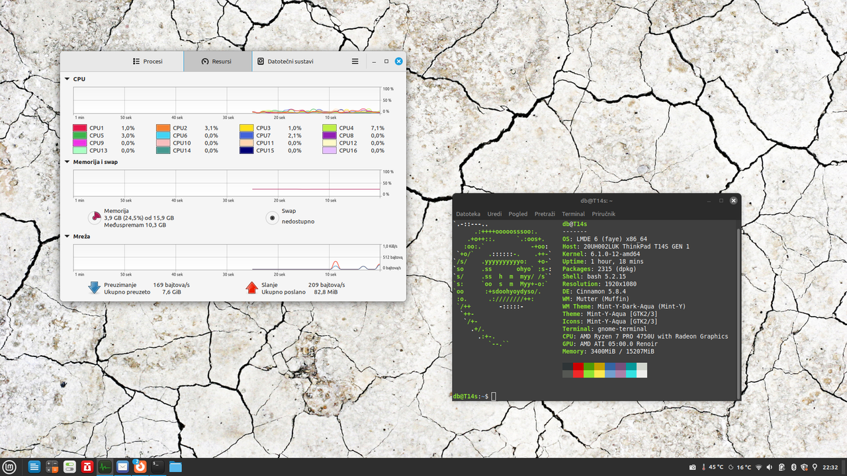Change the CPU9 magenta color swatch
The width and height of the screenshot is (847, 476).
(x=79, y=143)
